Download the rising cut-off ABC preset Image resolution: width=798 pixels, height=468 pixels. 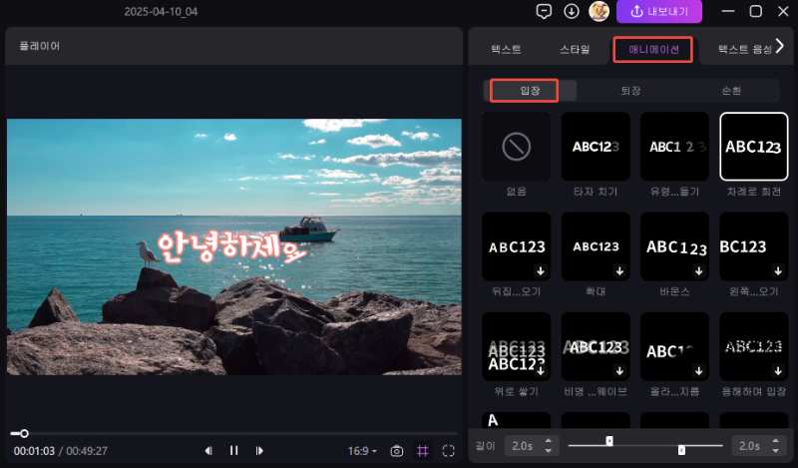click(x=699, y=371)
